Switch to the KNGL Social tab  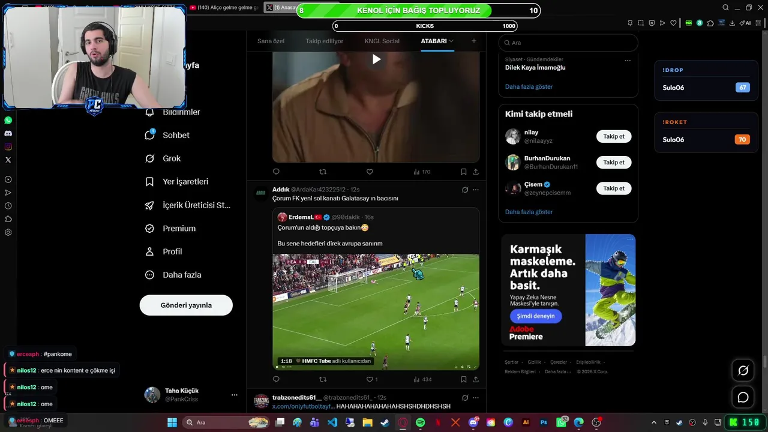pos(382,41)
